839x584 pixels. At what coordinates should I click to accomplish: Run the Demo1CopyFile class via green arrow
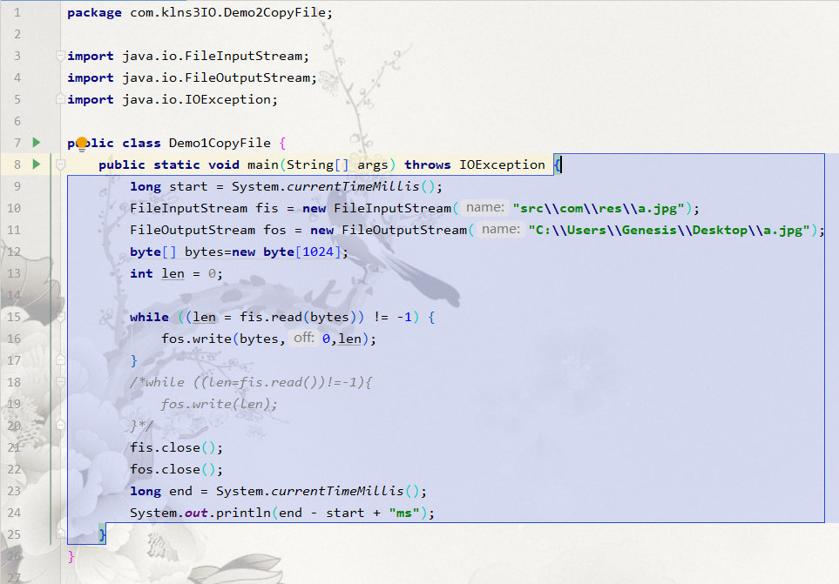35,142
